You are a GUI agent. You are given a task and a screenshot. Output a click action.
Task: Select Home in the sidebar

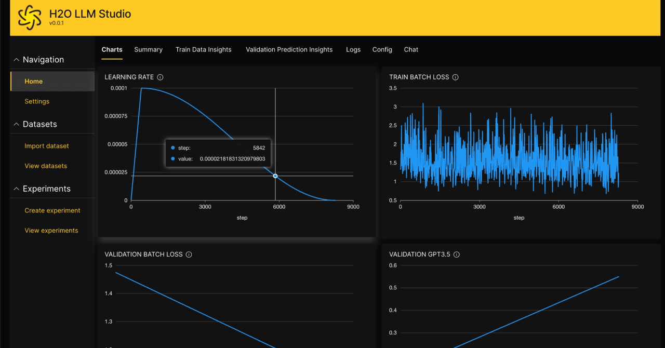point(52,82)
